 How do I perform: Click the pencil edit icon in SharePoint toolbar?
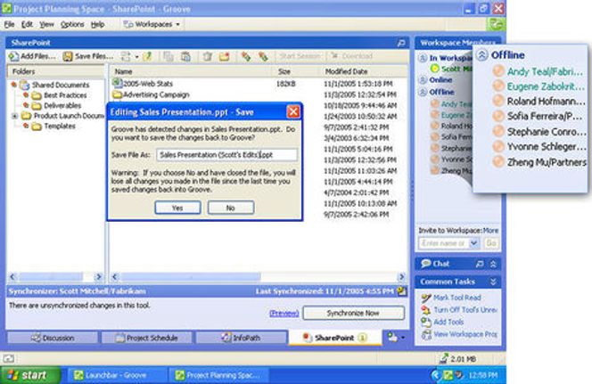point(147,57)
